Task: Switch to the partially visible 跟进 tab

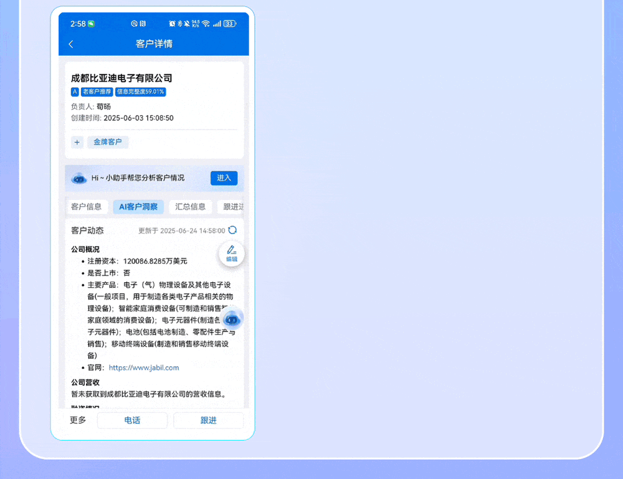Action: click(233, 207)
